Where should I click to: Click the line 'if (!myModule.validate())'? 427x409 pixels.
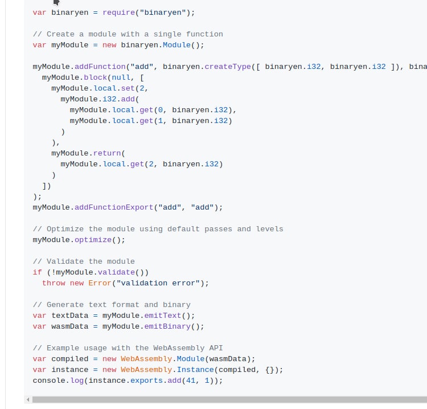pyautogui.click(x=91, y=272)
